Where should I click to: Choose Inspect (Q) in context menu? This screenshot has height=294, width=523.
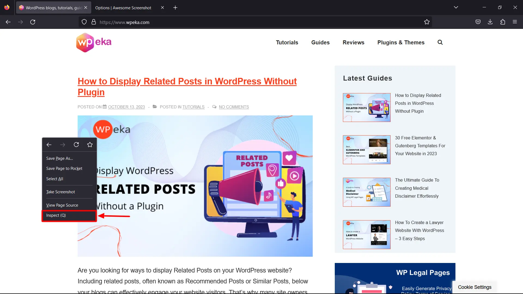point(69,215)
